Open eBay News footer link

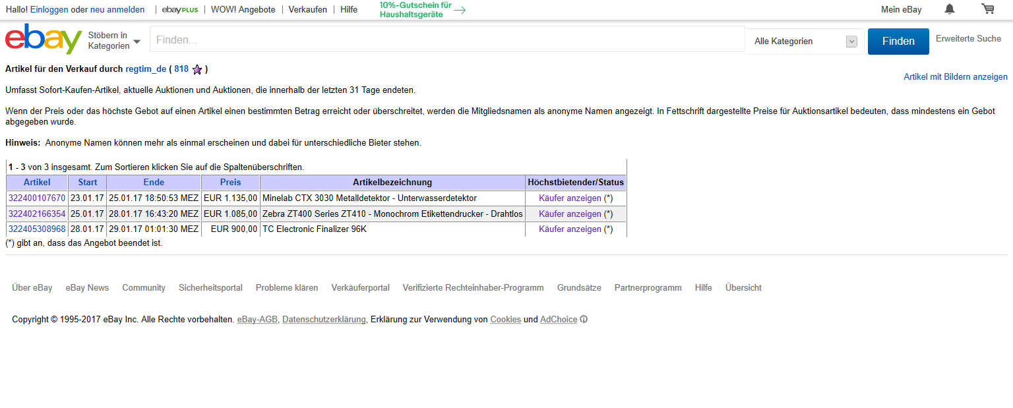(x=87, y=288)
